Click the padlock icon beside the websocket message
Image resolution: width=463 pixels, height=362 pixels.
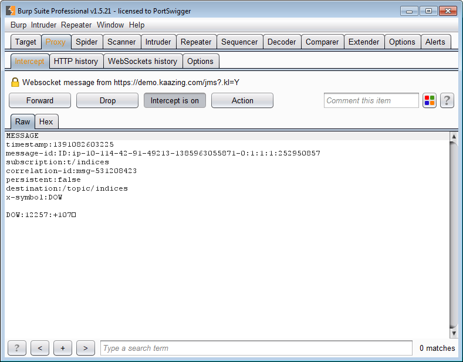[x=15, y=82]
